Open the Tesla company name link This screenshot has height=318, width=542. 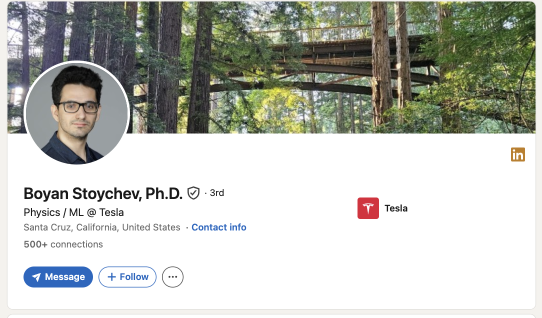coord(396,208)
